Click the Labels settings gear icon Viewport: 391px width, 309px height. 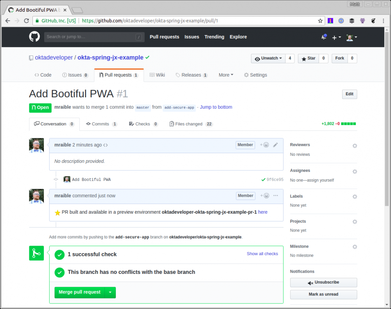tap(355, 196)
